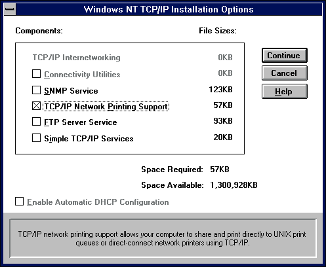Enable the SNMP Service checkbox
This screenshot has height=267, width=326.
click(x=36, y=90)
